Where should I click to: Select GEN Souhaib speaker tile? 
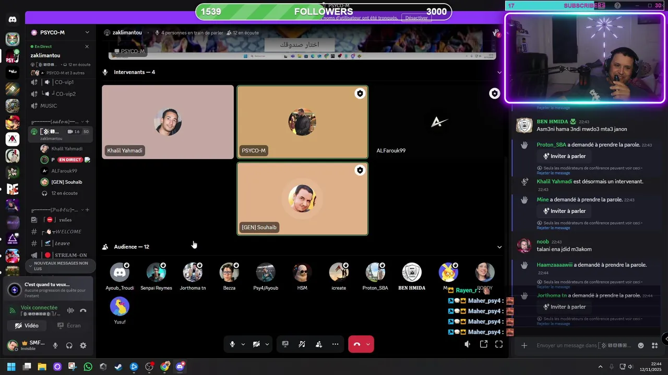click(303, 198)
